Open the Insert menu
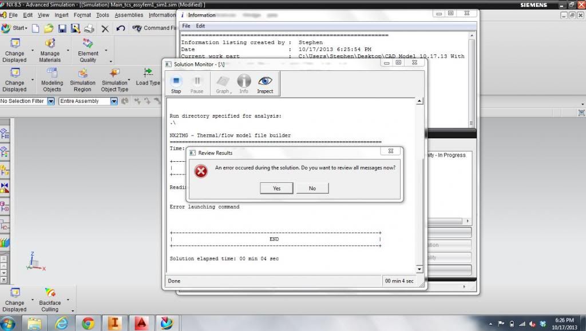This screenshot has width=586, height=331. pos(61,15)
